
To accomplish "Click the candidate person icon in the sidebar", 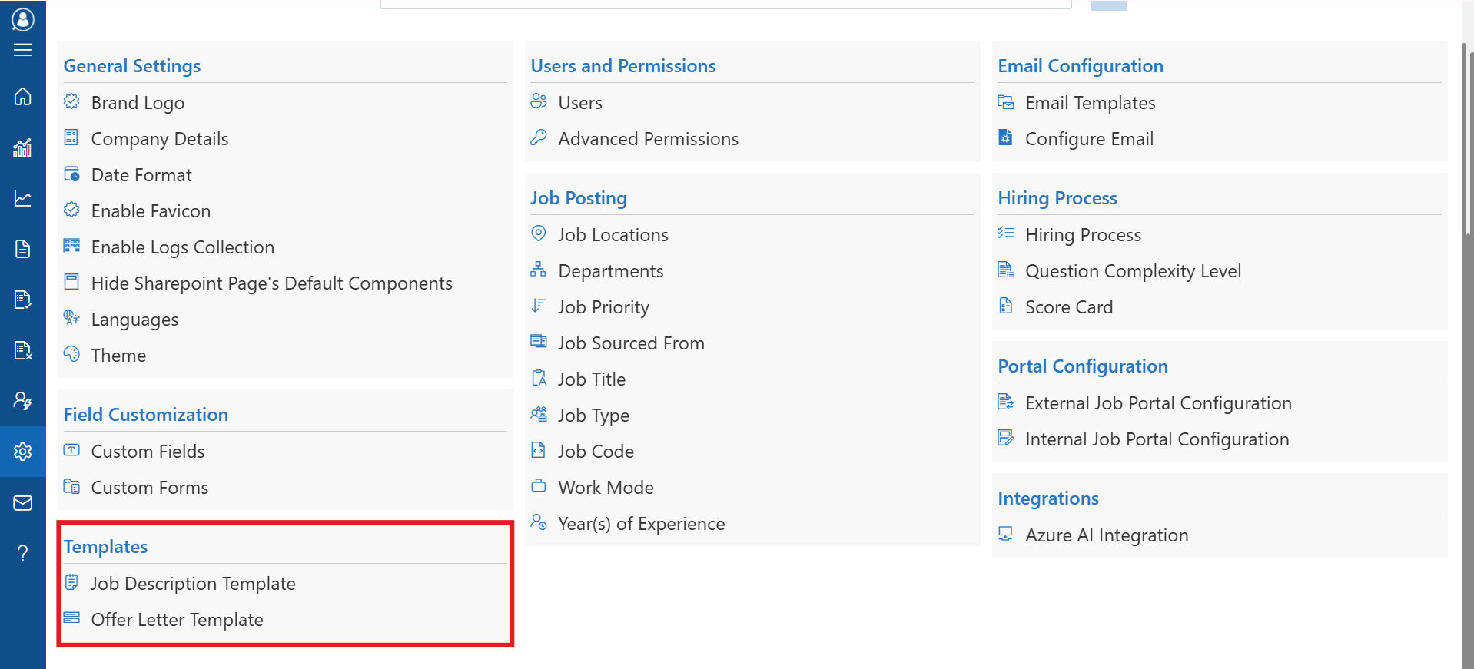I will [x=23, y=400].
